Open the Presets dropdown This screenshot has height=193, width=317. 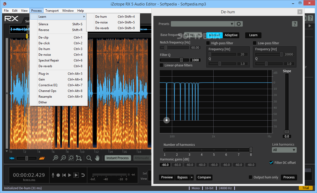coord(203,24)
